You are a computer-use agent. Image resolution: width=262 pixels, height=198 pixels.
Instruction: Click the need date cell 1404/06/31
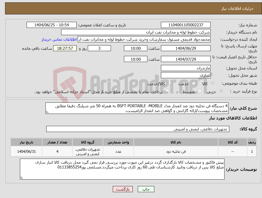pyautogui.click(x=26, y=151)
